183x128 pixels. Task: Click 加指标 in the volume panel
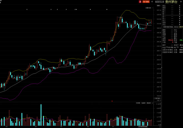[x=143, y=103]
